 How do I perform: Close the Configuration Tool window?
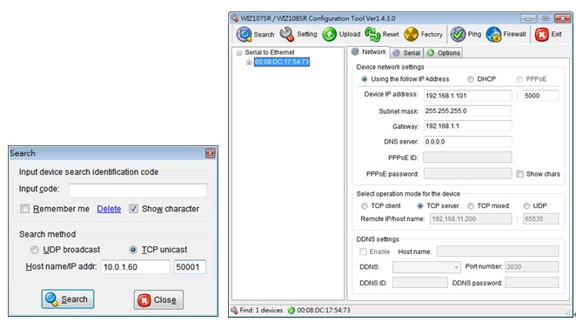click(x=562, y=18)
